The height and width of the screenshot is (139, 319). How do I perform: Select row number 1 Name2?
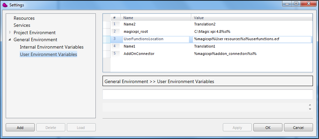(208, 24)
